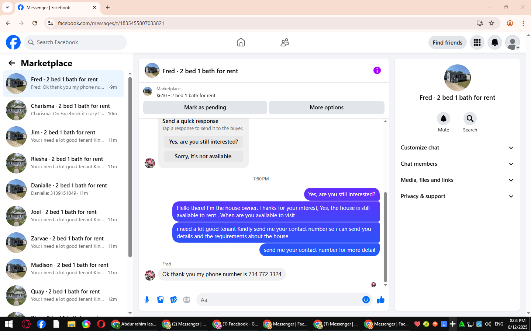Viewport: 531px width, 331px height.
Task: Open the account profile avatar menu
Action: coord(513,42)
